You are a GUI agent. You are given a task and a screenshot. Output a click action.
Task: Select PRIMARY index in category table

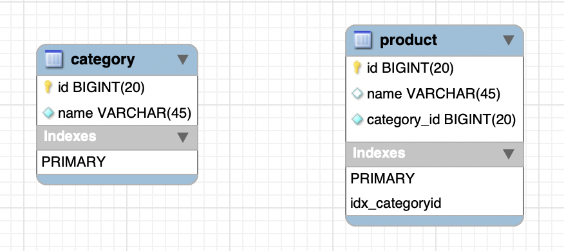tap(117, 162)
